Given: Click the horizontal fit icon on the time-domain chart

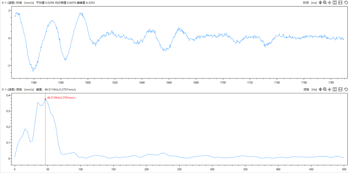Looking at the screenshot, I should 340,3.
